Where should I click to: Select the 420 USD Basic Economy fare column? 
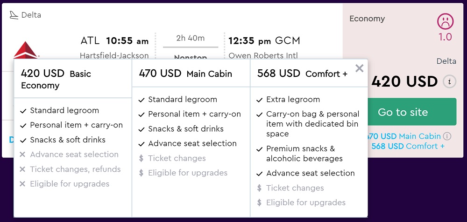pos(56,79)
